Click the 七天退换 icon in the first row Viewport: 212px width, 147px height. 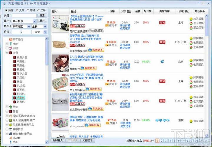click(191, 23)
